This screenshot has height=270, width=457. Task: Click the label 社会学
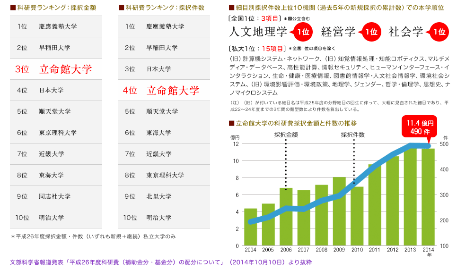(x=406, y=32)
